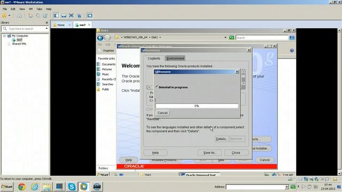Click Cancel in Oracle Universal Installer window

coord(265,160)
